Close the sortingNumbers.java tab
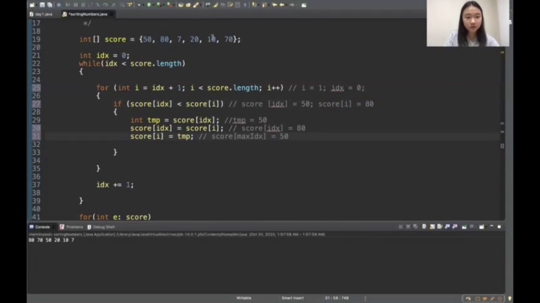This screenshot has height=303, width=540. click(x=111, y=14)
